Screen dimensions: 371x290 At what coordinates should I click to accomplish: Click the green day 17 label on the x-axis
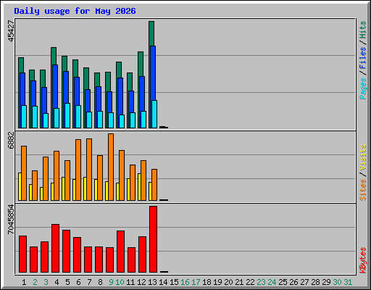[x=196, y=282]
